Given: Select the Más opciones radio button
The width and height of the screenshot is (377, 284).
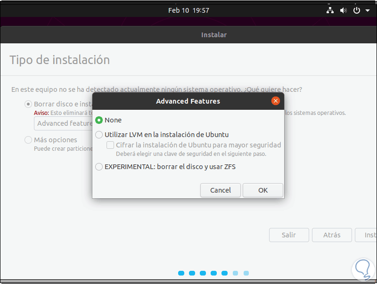Looking at the screenshot, I should 28,140.
